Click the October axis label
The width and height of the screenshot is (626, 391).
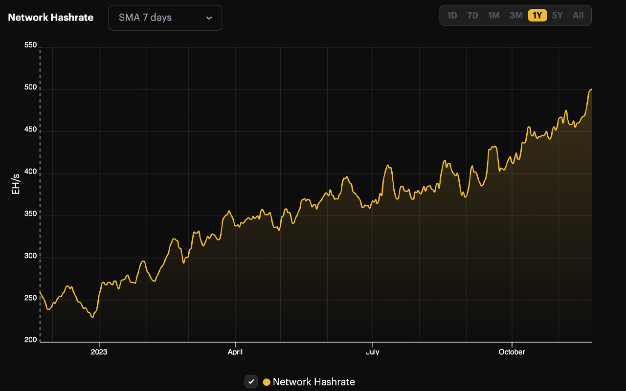[512, 351]
